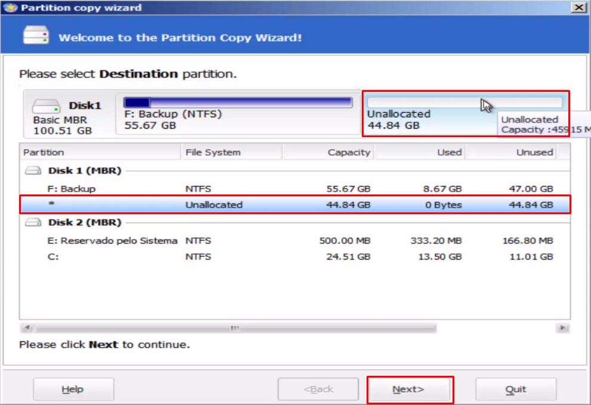Click the 8.67 GB used cell

tap(442, 188)
